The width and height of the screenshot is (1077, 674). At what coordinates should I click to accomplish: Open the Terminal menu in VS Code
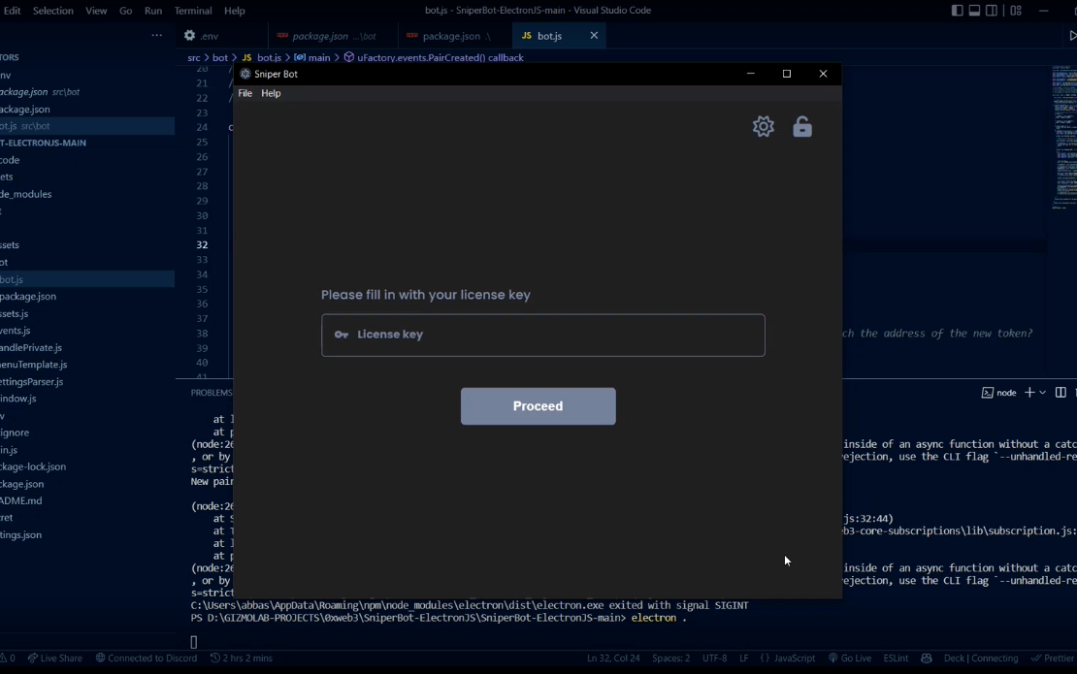pos(193,11)
